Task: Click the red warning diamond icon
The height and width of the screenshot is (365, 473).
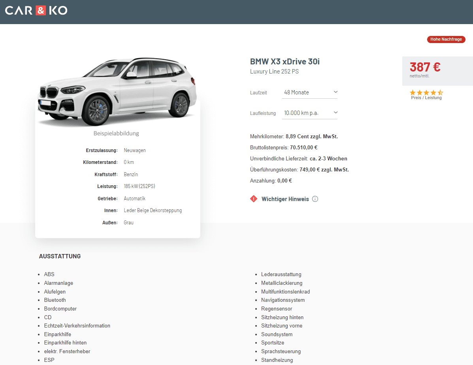Action: [254, 199]
